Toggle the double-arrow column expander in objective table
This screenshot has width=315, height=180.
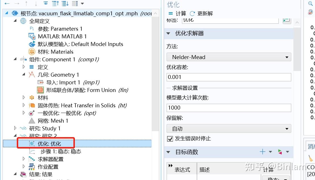click(x=170, y=165)
